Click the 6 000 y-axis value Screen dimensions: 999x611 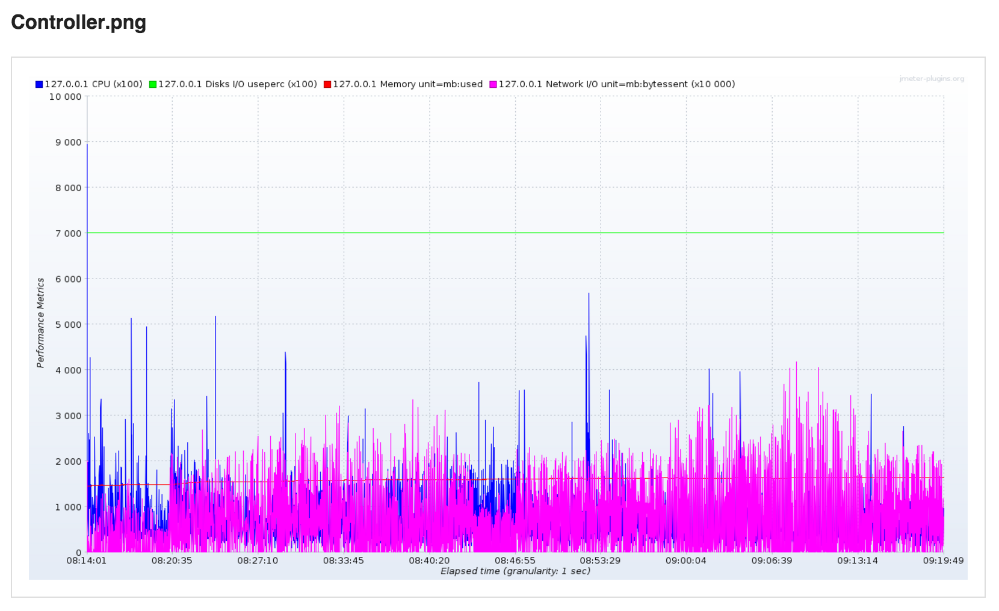click(68, 279)
